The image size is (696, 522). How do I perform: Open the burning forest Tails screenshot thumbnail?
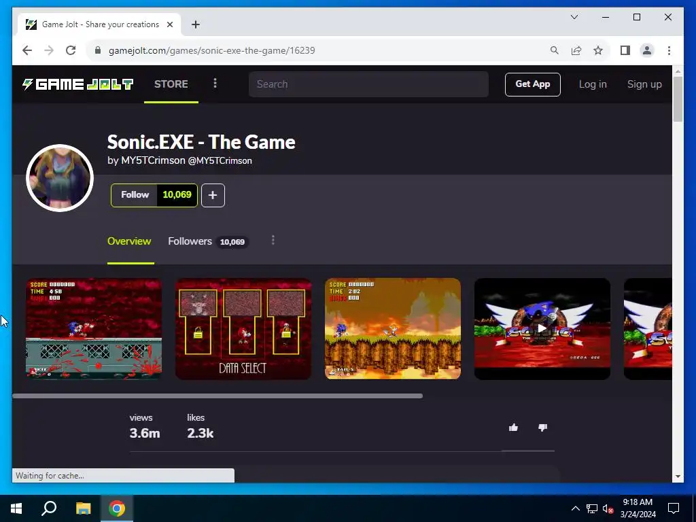(x=393, y=329)
